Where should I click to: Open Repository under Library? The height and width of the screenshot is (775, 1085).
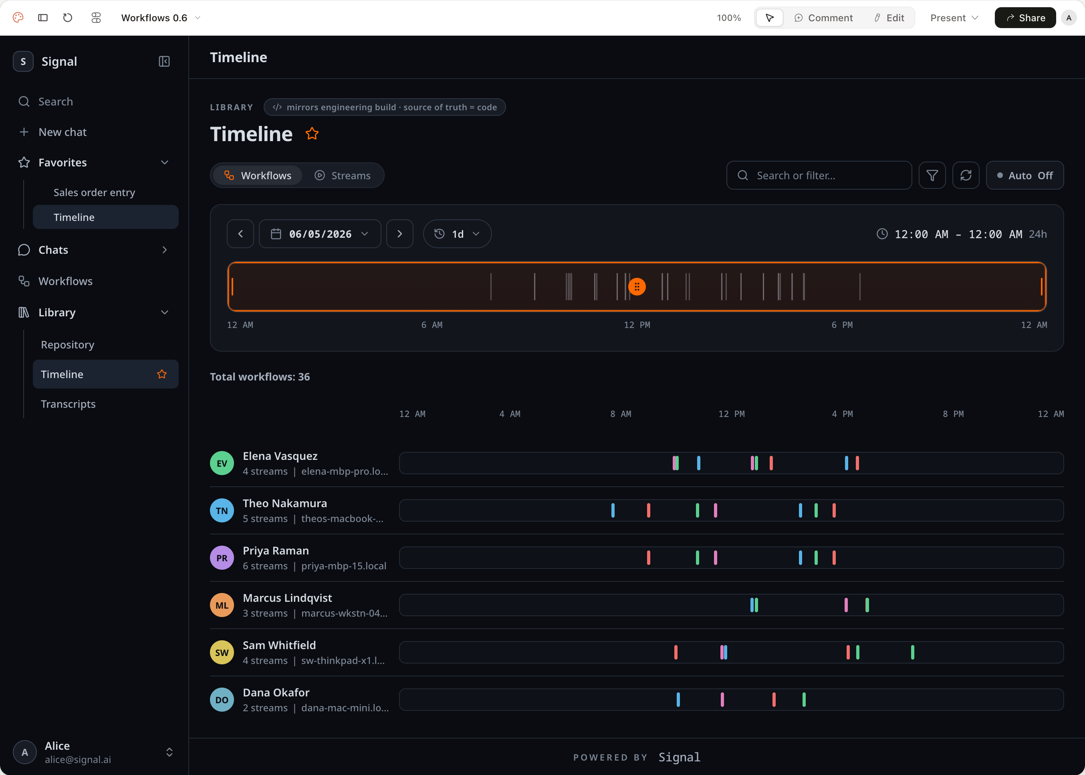click(x=68, y=344)
